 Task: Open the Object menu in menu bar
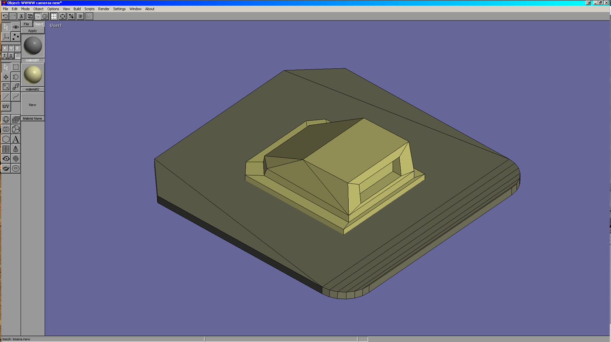38,9
